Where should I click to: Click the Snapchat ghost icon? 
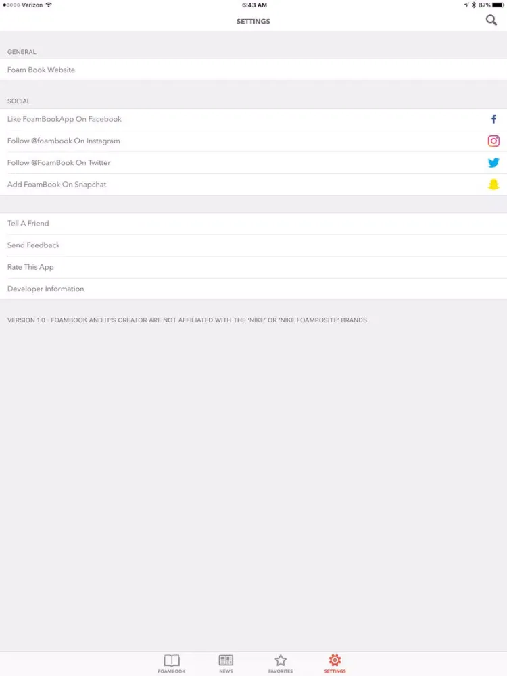[493, 184]
